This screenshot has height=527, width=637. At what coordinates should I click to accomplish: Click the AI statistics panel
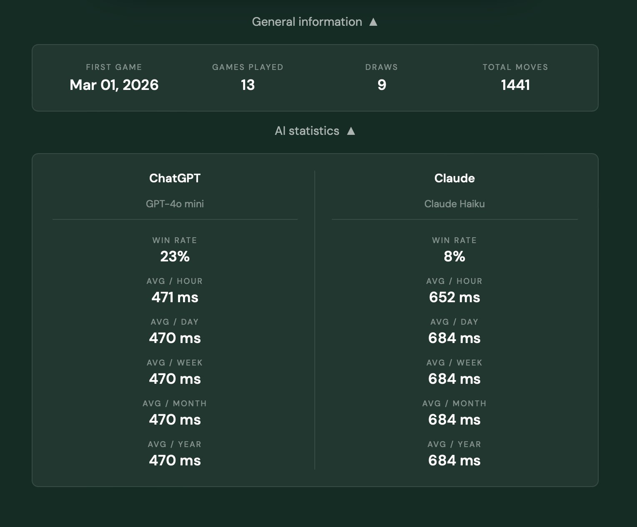(315, 321)
